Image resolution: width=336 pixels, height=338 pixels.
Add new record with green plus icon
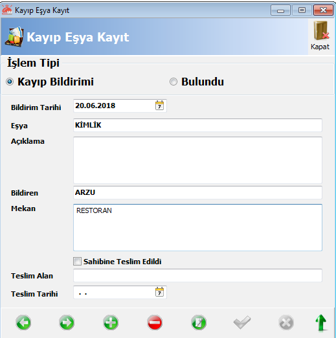point(111,322)
